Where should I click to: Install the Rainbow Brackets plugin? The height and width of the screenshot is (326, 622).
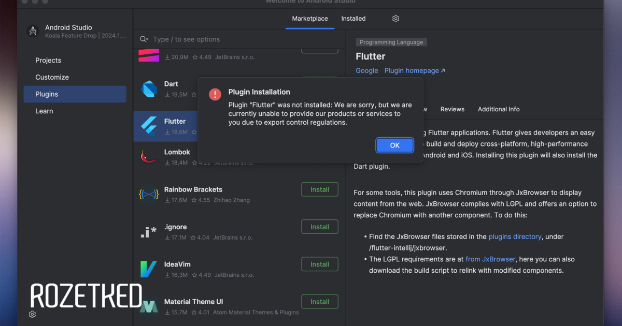click(x=320, y=189)
